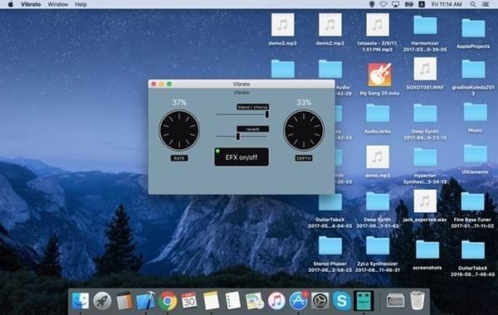Click the DEPTH knob dial
This screenshot has width=498, height=315.
click(x=304, y=130)
